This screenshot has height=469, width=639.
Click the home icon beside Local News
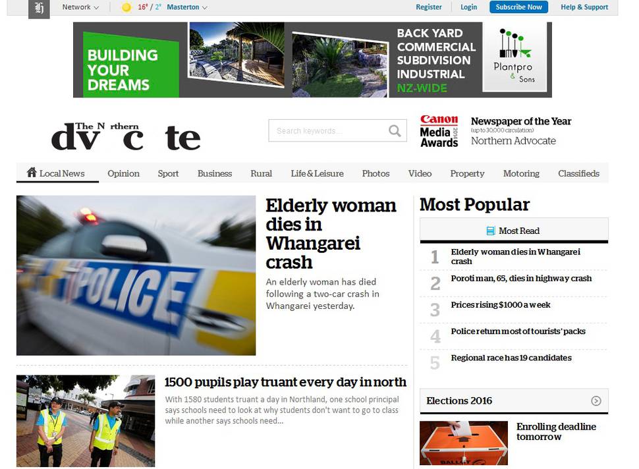click(x=32, y=173)
